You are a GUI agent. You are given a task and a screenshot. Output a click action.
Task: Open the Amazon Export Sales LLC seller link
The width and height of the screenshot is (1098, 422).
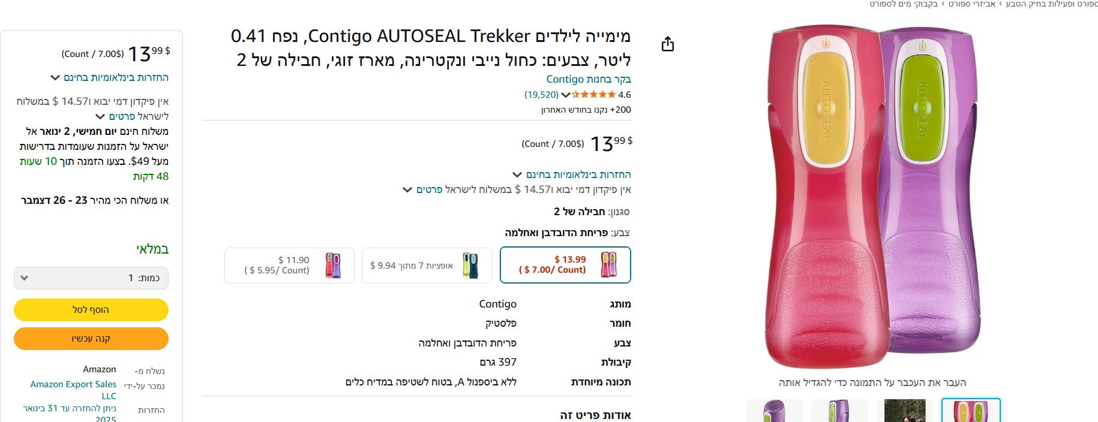pyautogui.click(x=74, y=390)
